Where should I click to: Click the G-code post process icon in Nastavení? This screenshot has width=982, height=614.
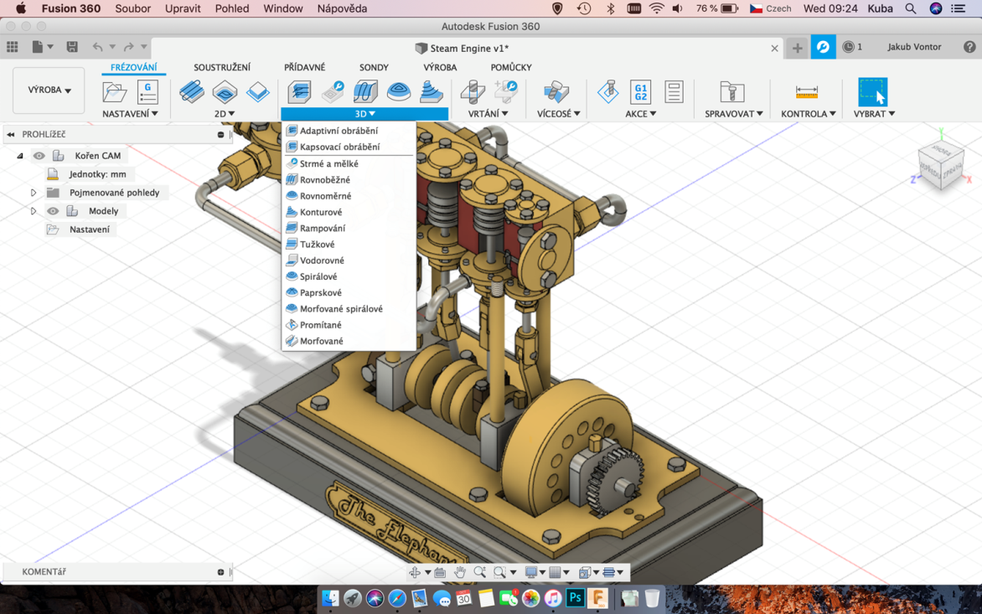coord(147,91)
